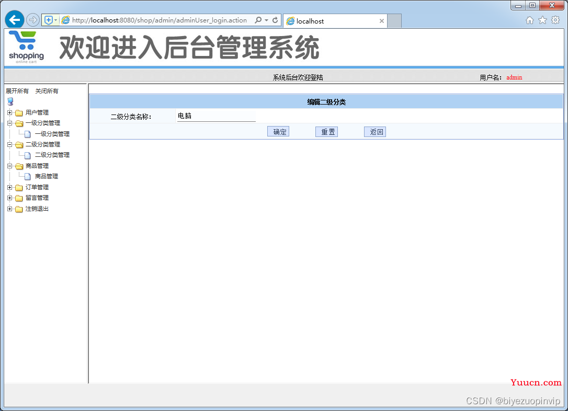Viewport: 568px width, 411px height.
Task: Minimize the browser window
Action: (x=518, y=5)
